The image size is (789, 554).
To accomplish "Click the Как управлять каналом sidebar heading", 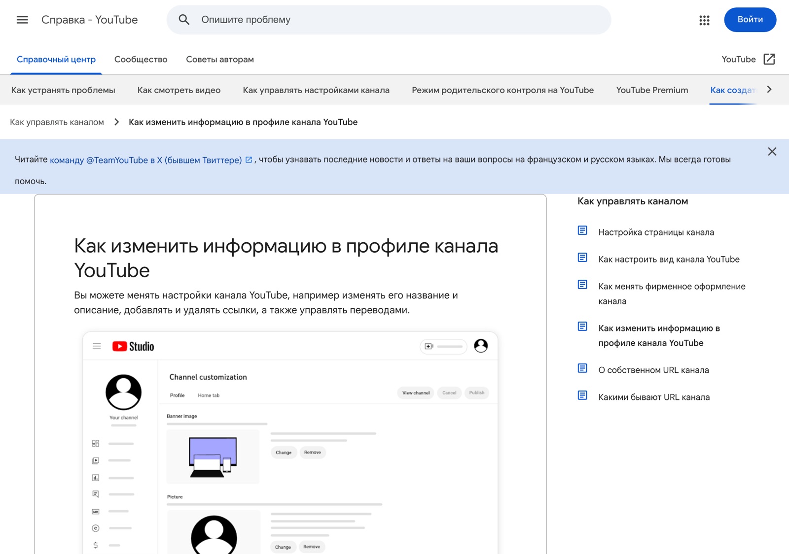I will pos(633,201).
